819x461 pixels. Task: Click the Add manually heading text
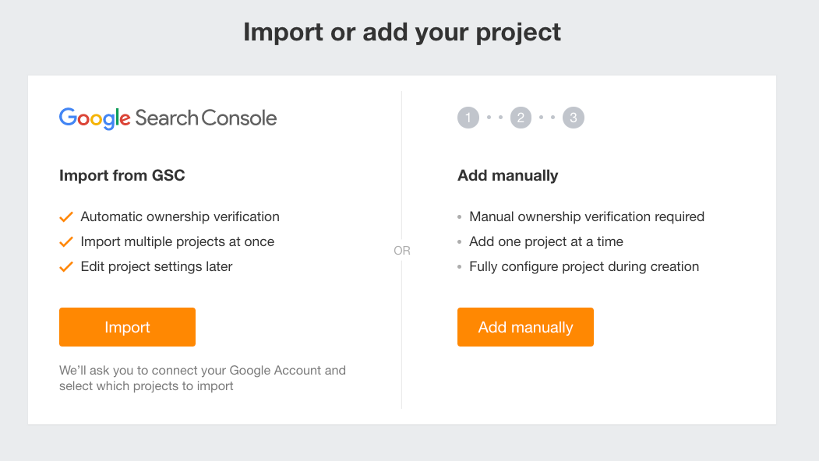pos(507,175)
